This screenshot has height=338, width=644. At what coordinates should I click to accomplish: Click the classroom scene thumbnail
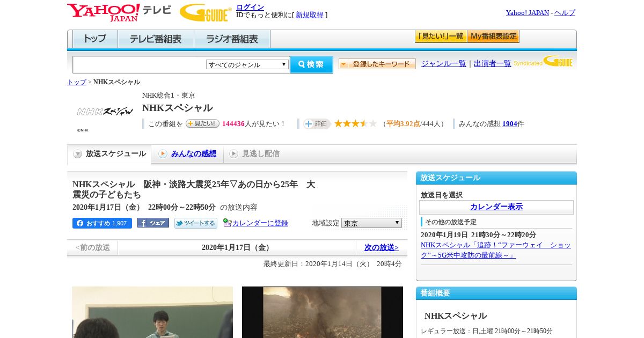click(x=152, y=312)
